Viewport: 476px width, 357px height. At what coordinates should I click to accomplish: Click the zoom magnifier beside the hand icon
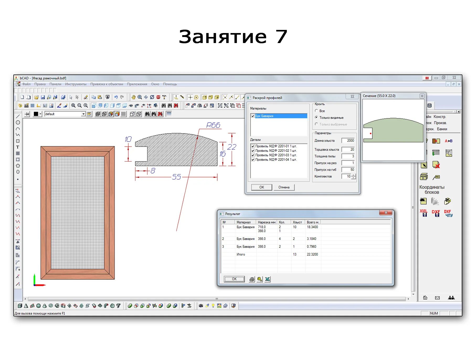coord(140,97)
